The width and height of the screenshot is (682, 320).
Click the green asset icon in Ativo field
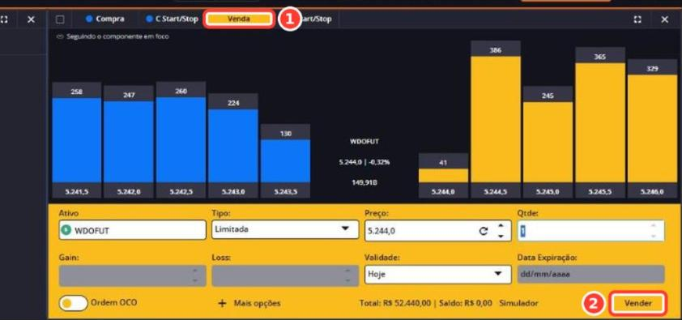tap(66, 230)
